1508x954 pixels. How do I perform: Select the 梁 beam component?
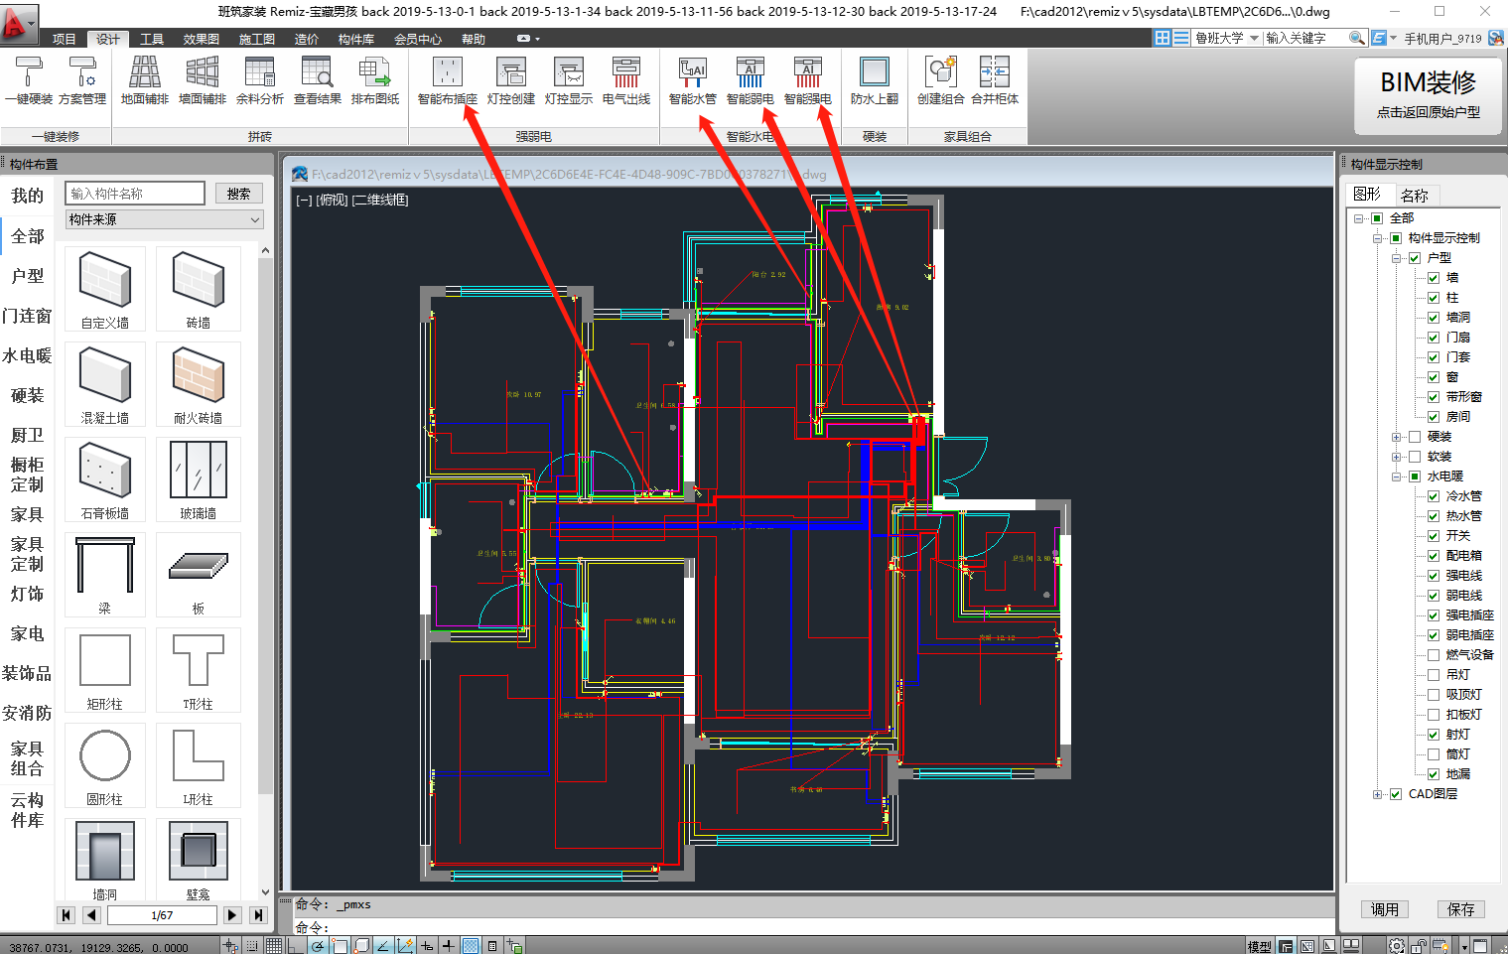pos(105,575)
